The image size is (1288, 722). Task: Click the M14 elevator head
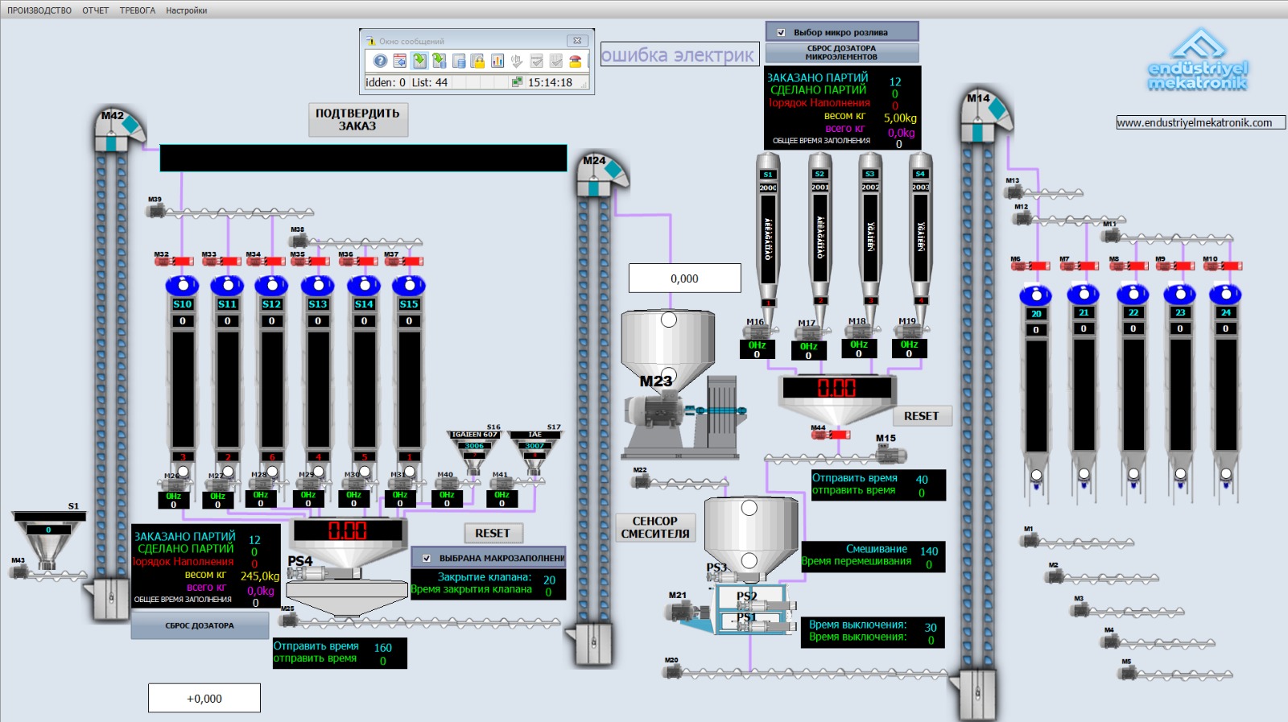987,110
